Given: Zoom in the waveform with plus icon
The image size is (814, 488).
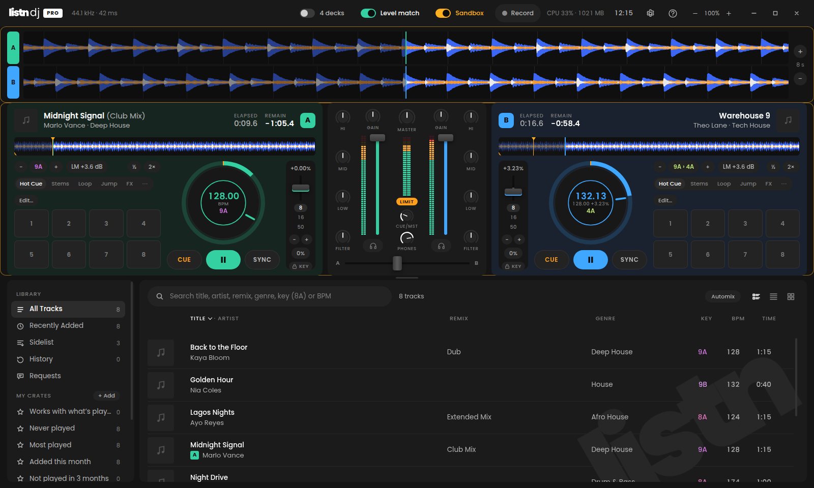Looking at the screenshot, I should [800, 51].
